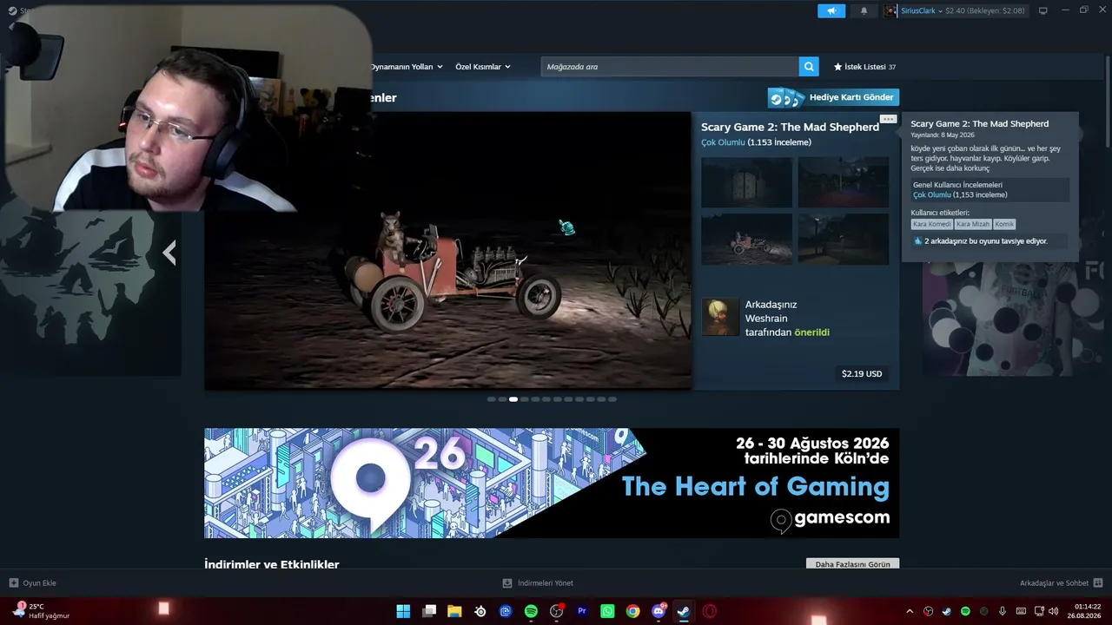Open WhatsApp from the taskbar
This screenshot has width=1112, height=625.
tap(607, 611)
